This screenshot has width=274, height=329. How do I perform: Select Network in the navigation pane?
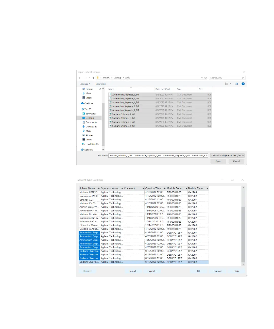(x=87, y=150)
